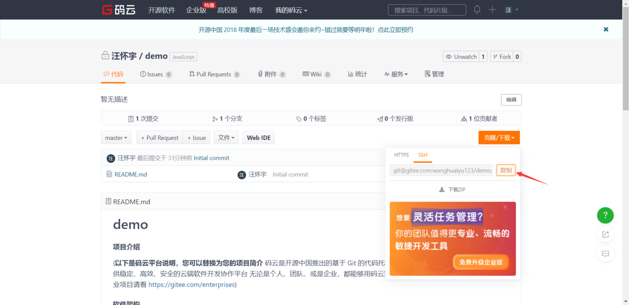Open 开源软件 in top navigation
The width and height of the screenshot is (629, 305).
(161, 10)
